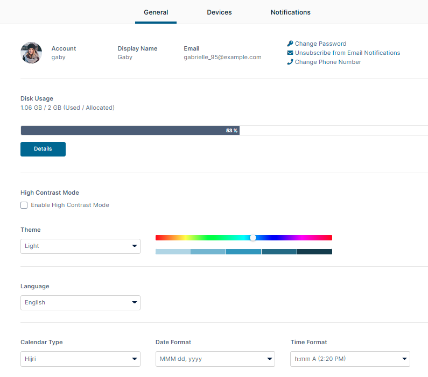Click the Change Phone Number link
Viewport: 428px width, 377px height.
tap(328, 62)
